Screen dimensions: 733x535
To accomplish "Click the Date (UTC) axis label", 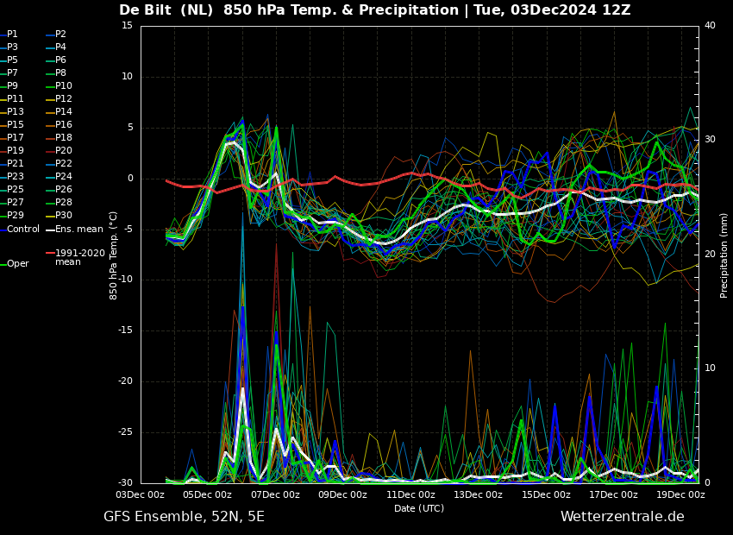I will pos(419,508).
